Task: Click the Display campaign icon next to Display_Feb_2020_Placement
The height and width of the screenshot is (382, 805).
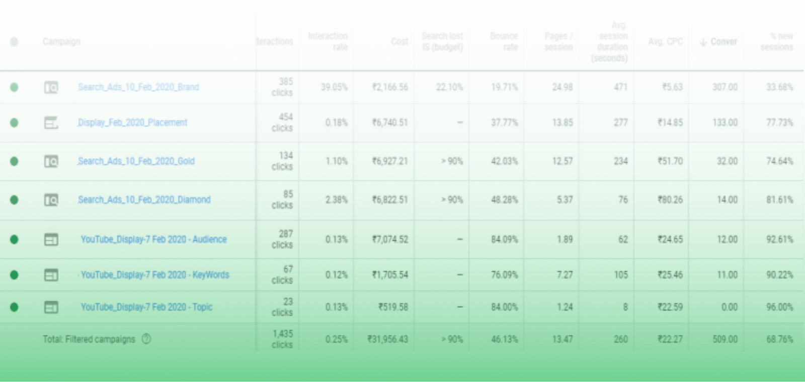Action: (x=51, y=122)
